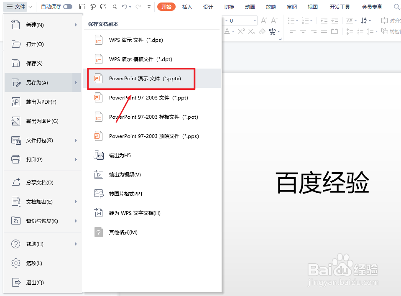Select 输出为H5 option
The width and height of the screenshot is (401, 296).
pos(152,156)
